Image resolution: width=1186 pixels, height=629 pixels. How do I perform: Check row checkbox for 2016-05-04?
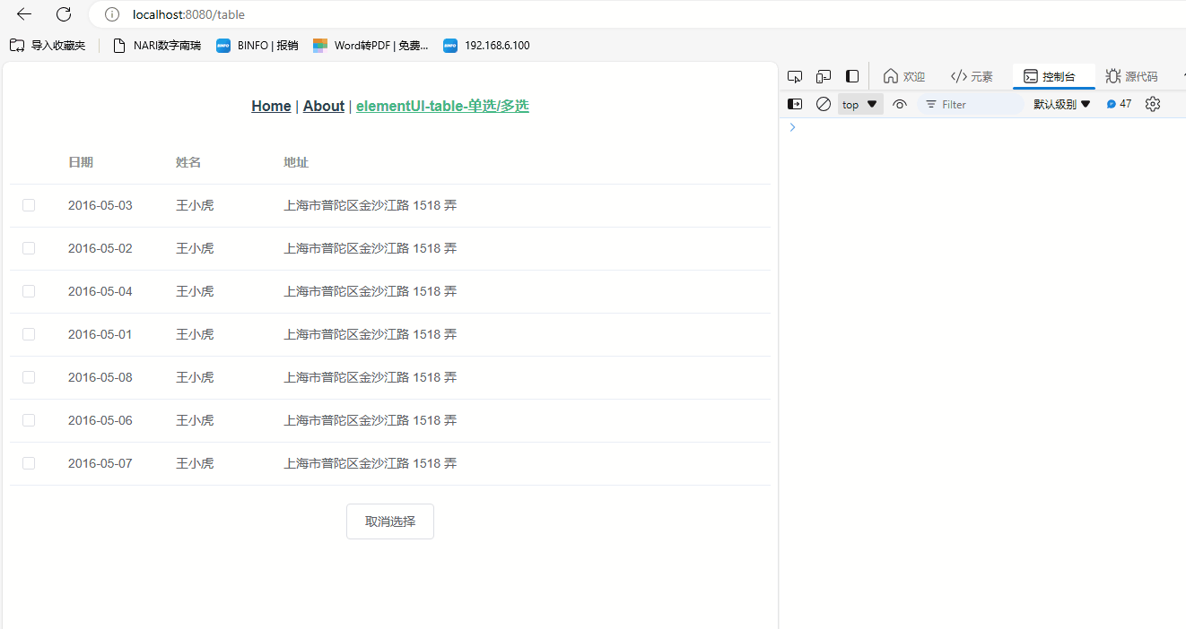click(x=29, y=291)
